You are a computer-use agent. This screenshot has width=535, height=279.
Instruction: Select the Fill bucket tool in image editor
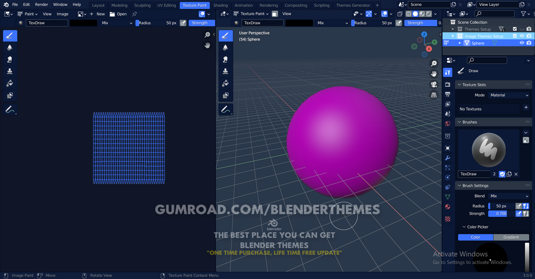click(x=10, y=83)
